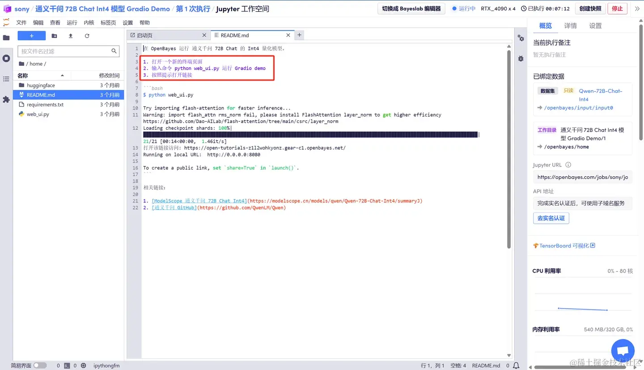This screenshot has width=644, height=370.
Task: Open the property inspector gears icon
Action: (521, 38)
